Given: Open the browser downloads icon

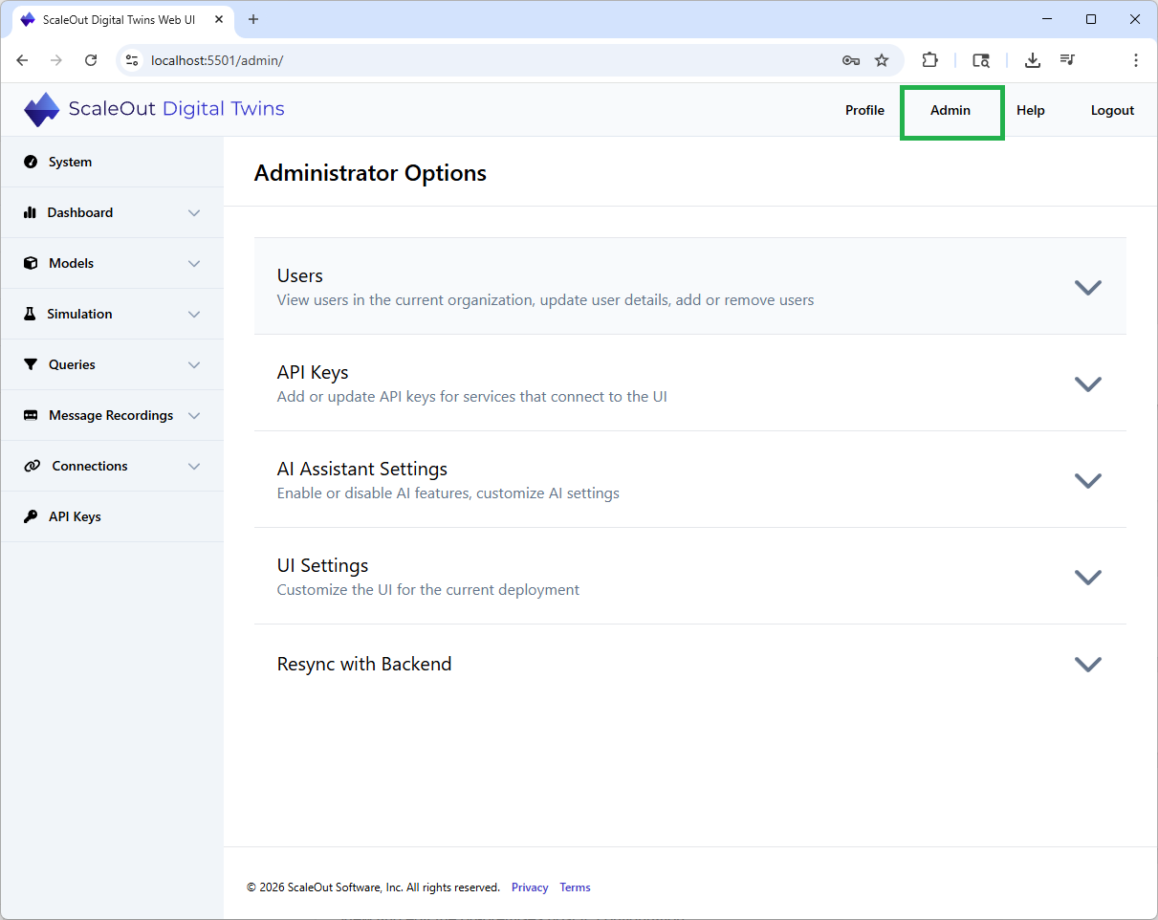Looking at the screenshot, I should (x=1033, y=60).
